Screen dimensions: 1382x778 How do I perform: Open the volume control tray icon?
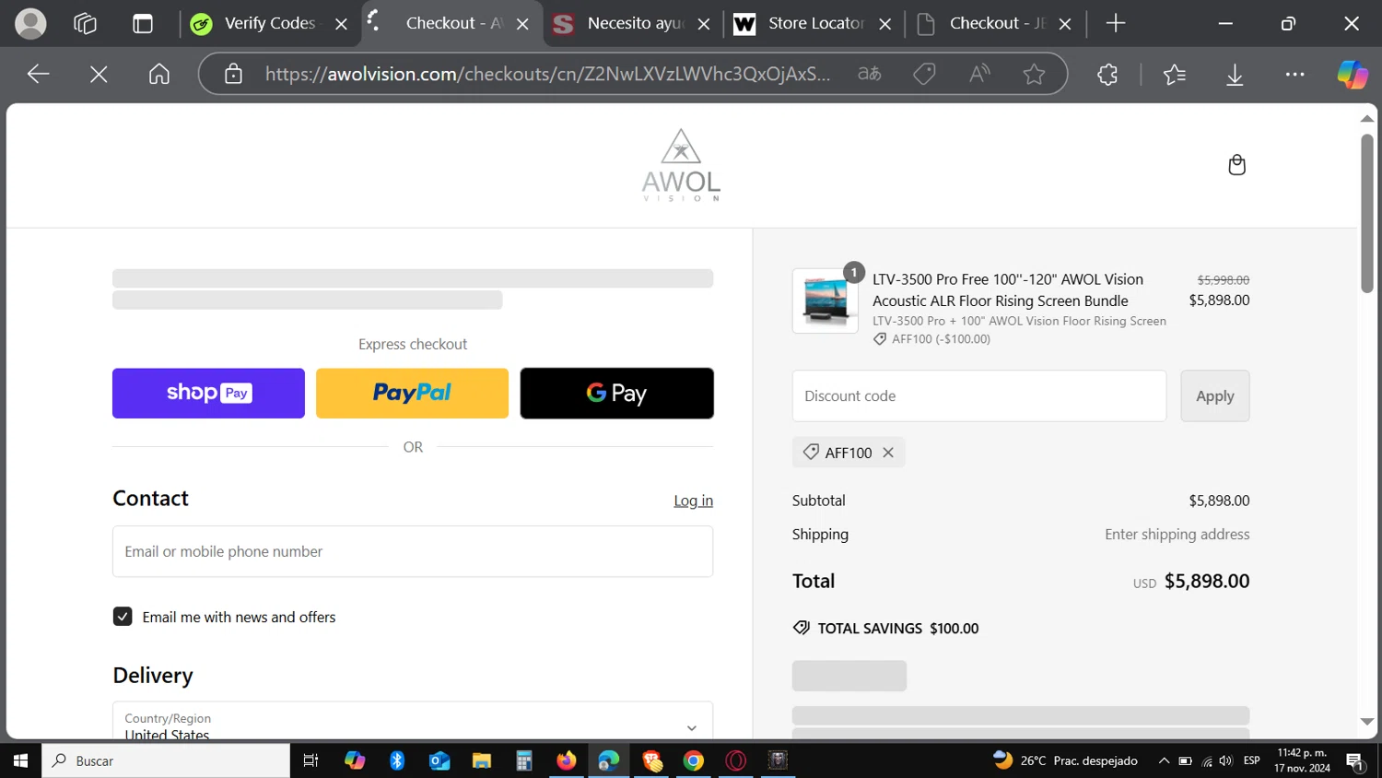pyautogui.click(x=1225, y=760)
